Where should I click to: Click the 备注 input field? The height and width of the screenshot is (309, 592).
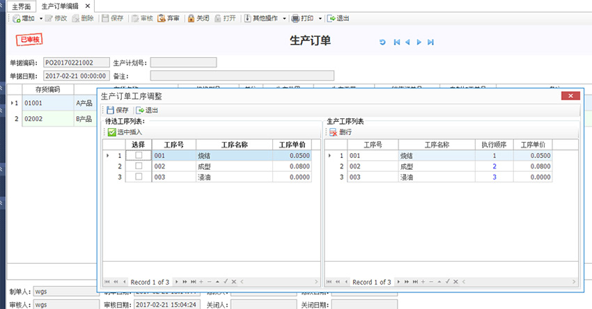point(242,76)
